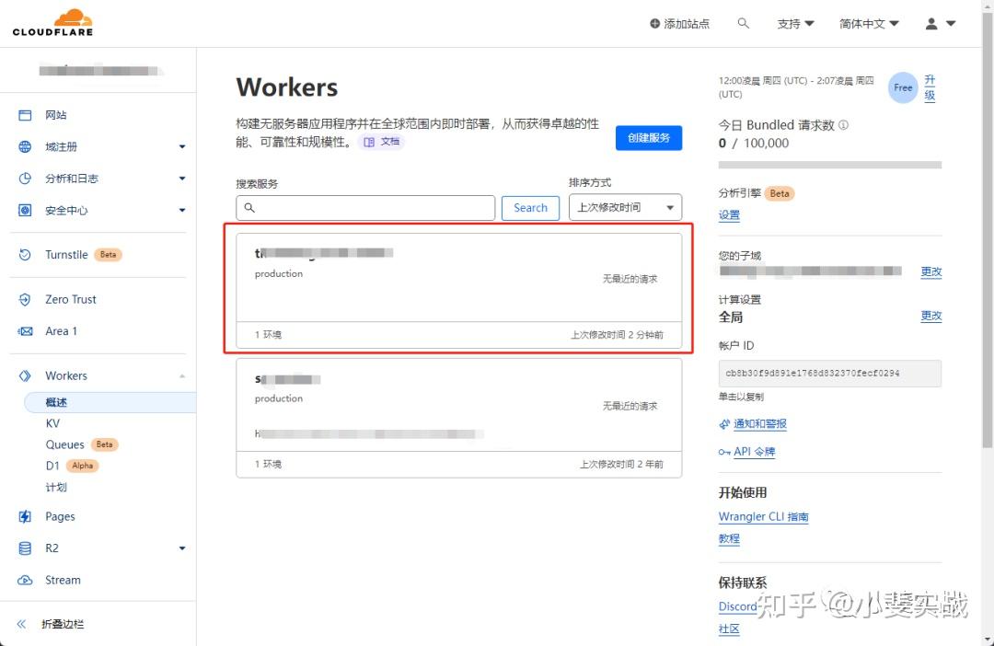This screenshot has height=646, width=994.
Task: Click the 创建服务 button
Action: click(649, 137)
